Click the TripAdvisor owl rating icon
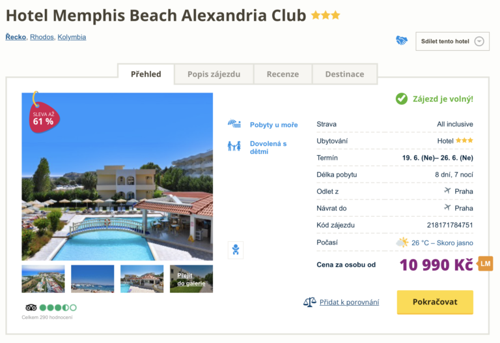 click(31, 307)
